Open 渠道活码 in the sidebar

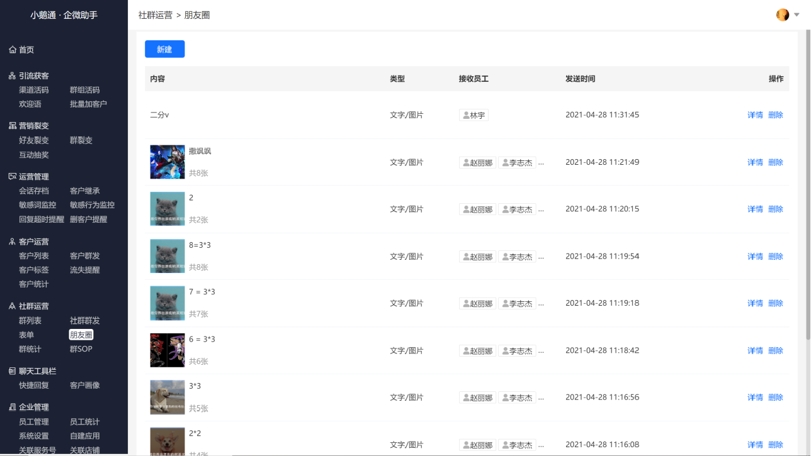click(34, 90)
